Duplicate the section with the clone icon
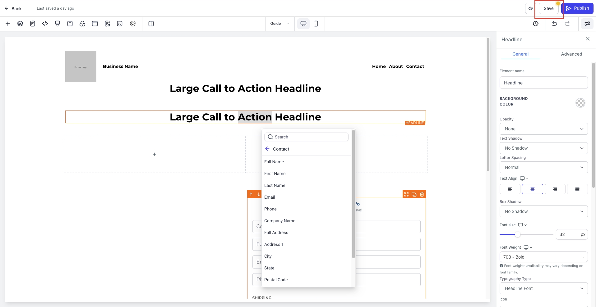This screenshot has width=596, height=307. 414,194
